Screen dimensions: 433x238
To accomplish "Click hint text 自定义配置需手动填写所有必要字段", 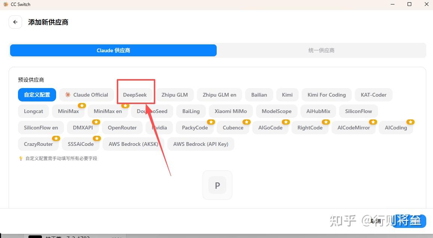I will point(61,159).
